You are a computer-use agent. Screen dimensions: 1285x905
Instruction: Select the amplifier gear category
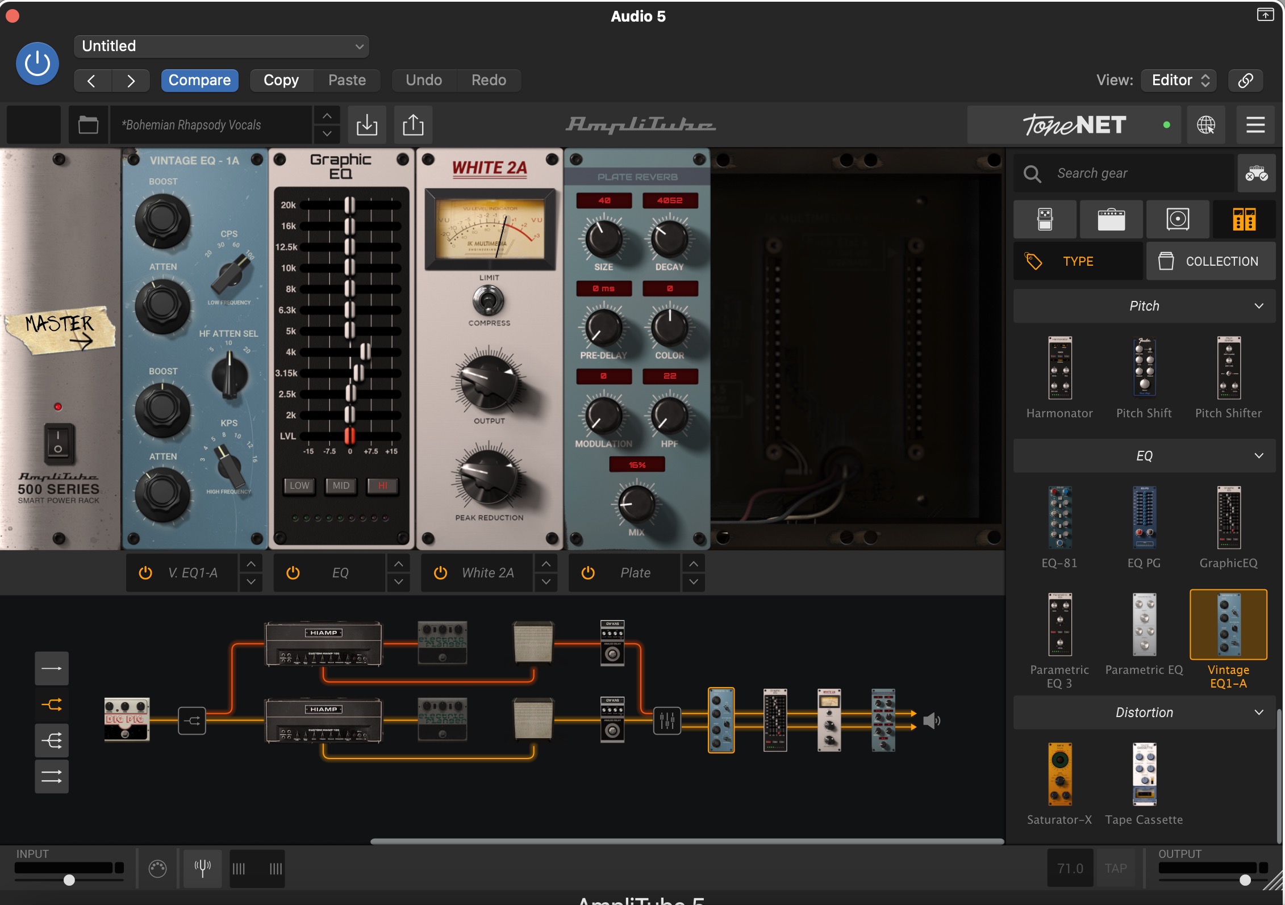tap(1111, 219)
